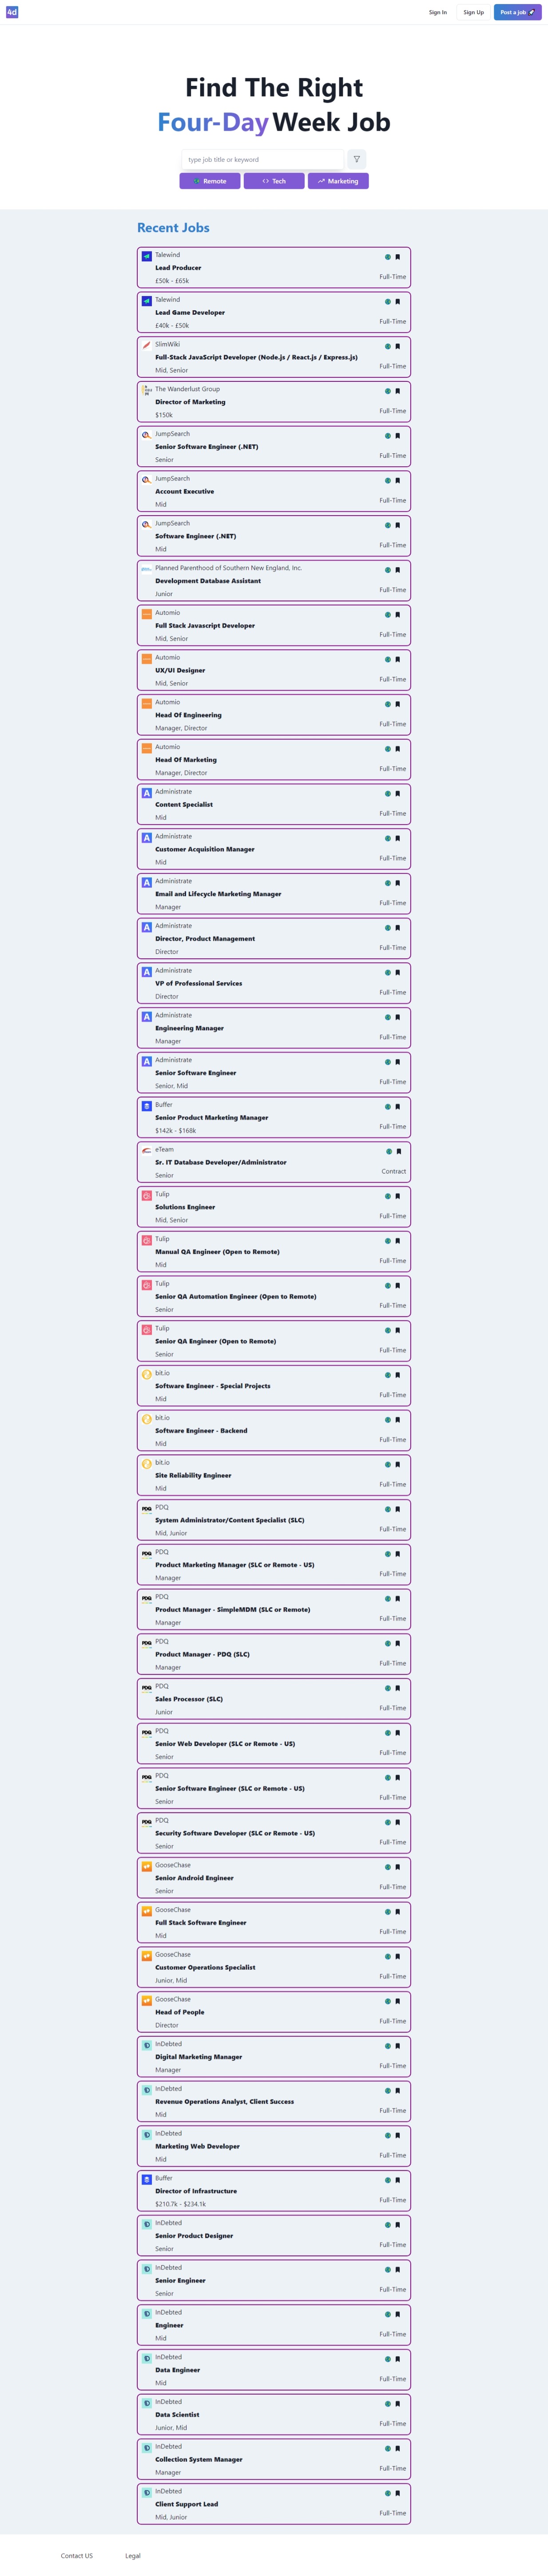This screenshot has width=548, height=2576.
Task: Select the GooseChase logo on Head of People
Action: click(146, 1999)
